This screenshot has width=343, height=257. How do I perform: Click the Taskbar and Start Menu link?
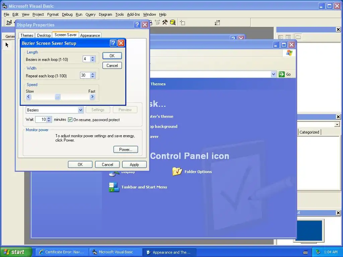click(x=144, y=187)
